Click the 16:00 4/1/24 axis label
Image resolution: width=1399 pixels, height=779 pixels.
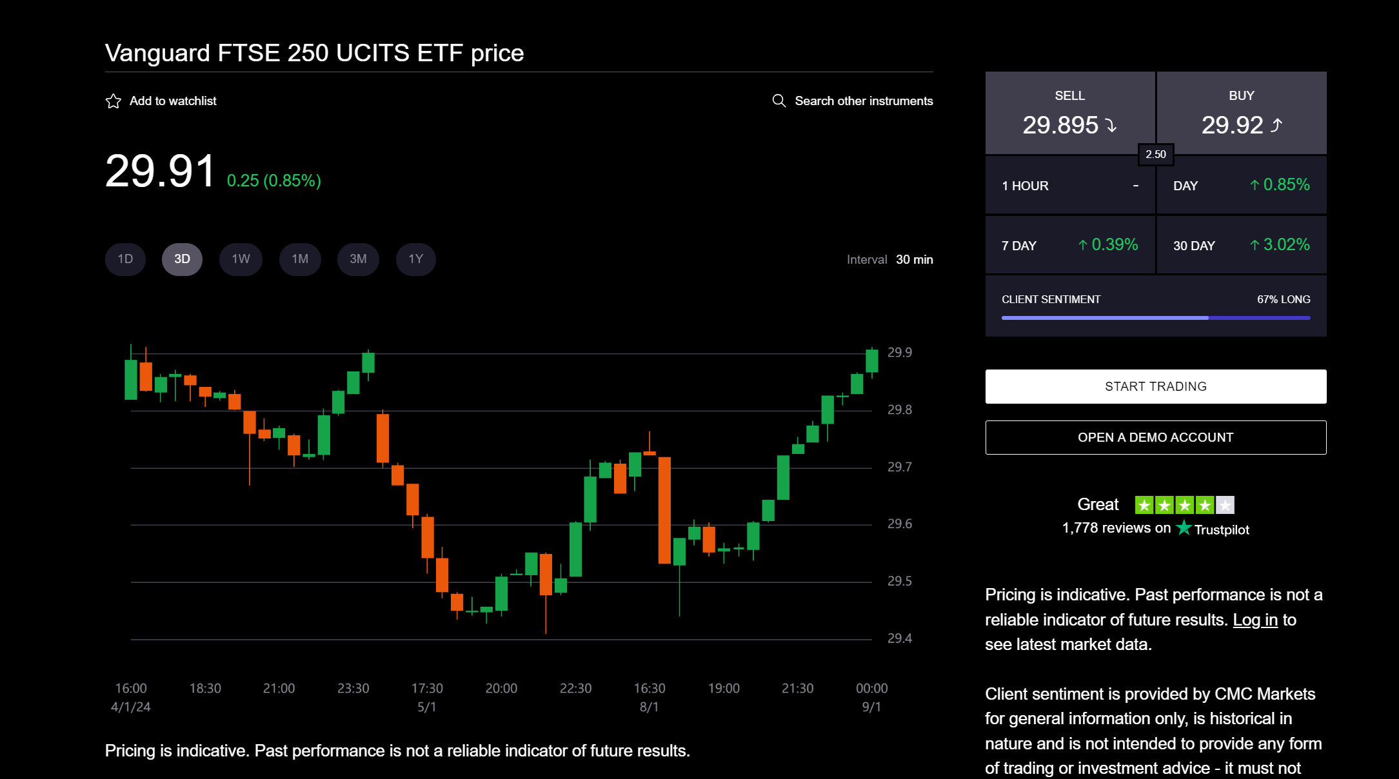(131, 698)
